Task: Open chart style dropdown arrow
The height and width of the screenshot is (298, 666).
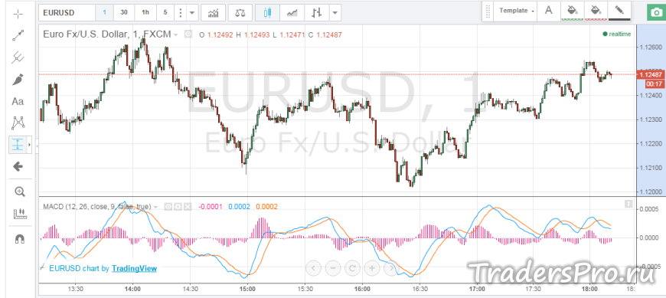Action: pos(335,13)
